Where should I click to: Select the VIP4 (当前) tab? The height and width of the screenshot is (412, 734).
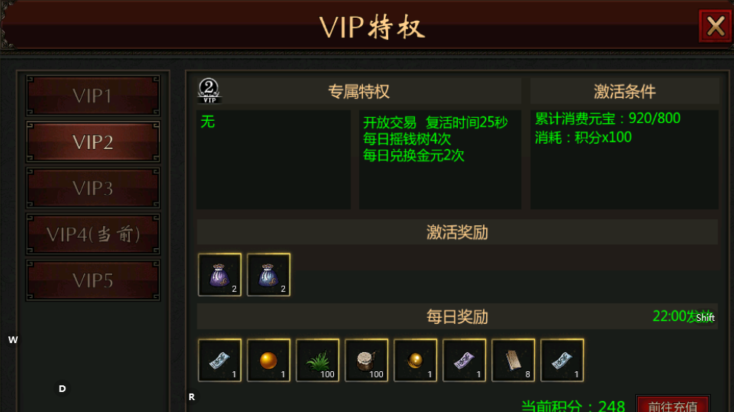tap(93, 234)
